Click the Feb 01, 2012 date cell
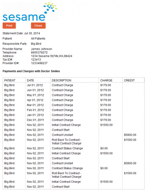 (36, 110)
